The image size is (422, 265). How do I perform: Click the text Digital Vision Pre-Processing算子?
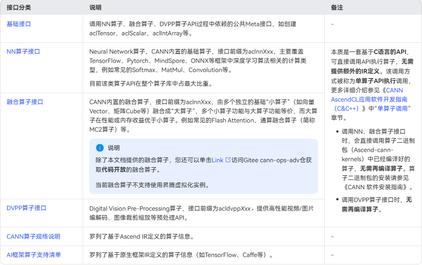tap(136, 208)
